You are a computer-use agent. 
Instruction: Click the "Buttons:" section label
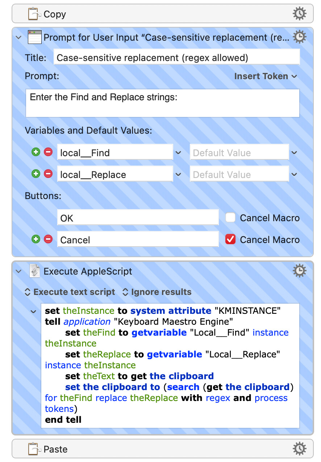43,196
